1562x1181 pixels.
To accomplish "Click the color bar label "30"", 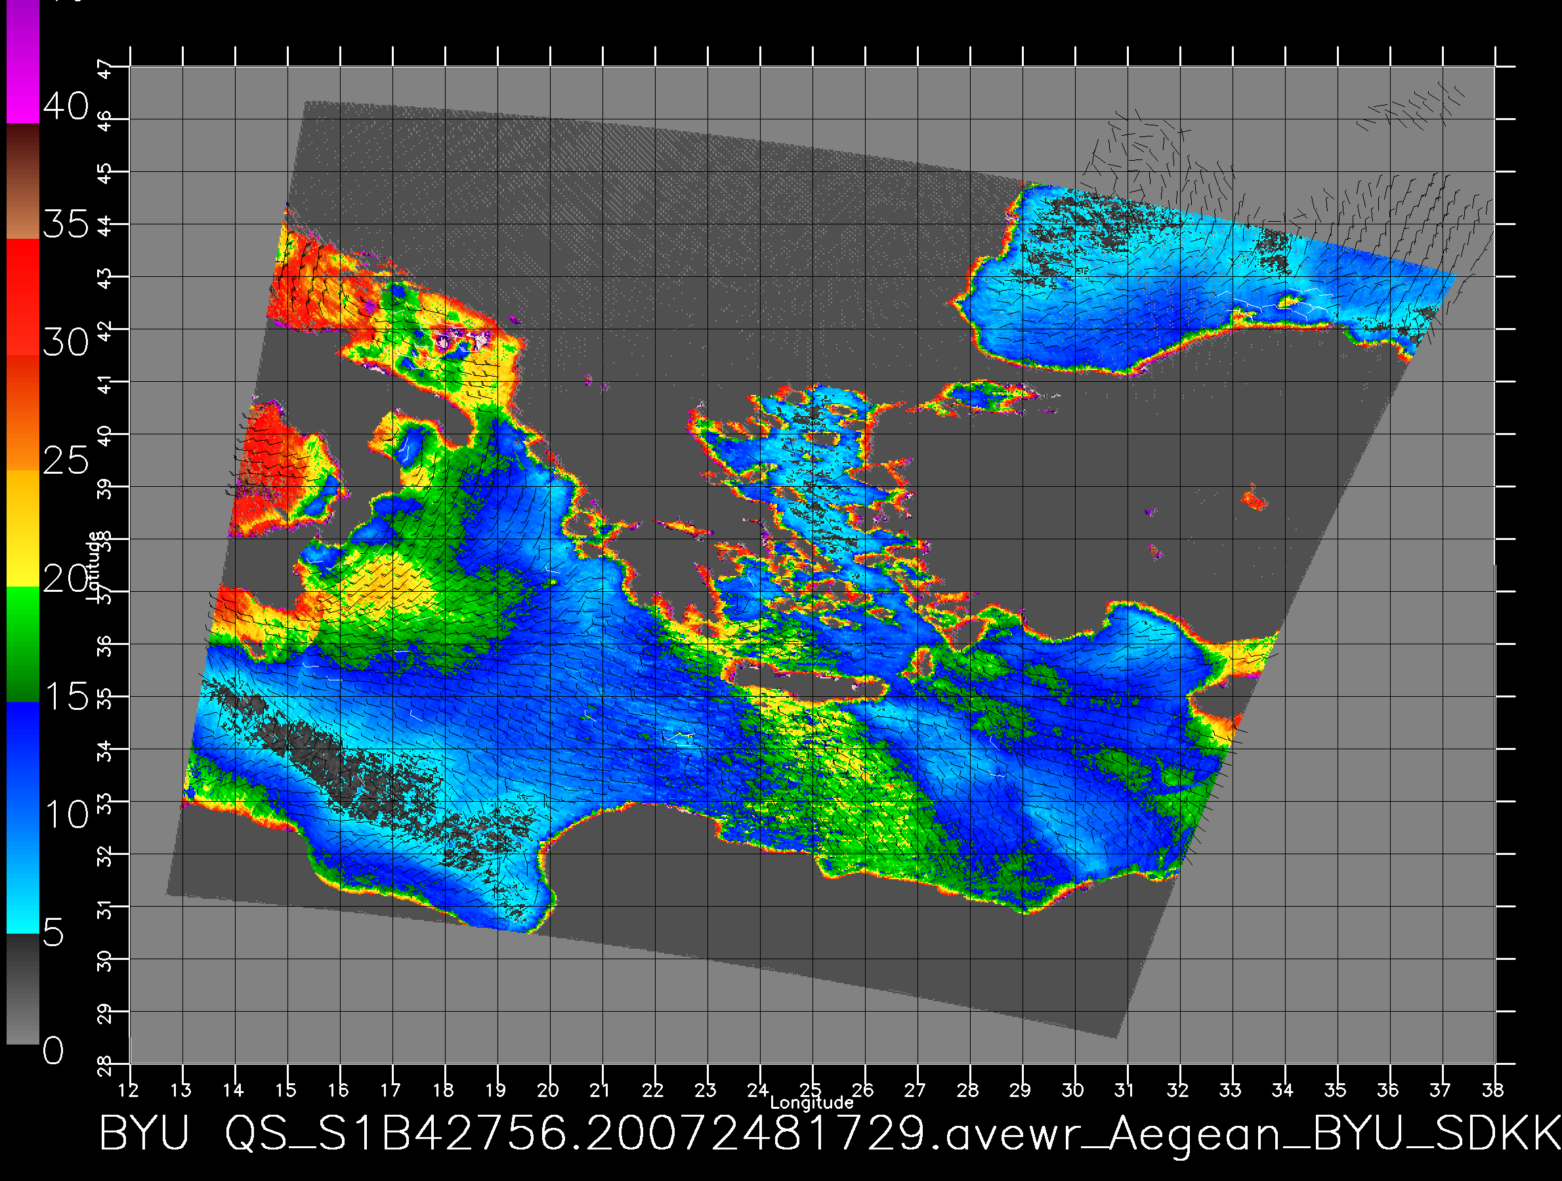I will pos(66,342).
